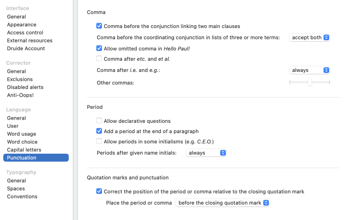Select Access control in sidebar
The image size is (346, 220).
(x=25, y=33)
